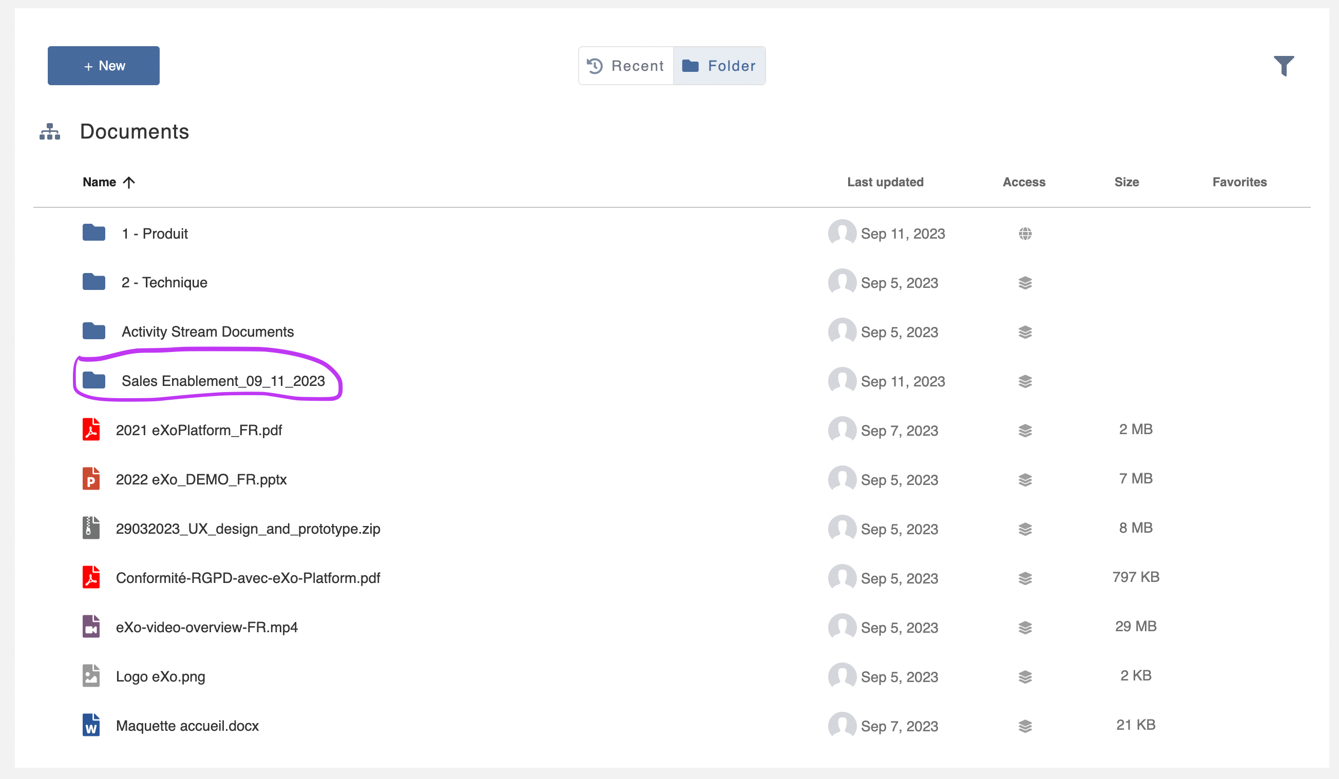1339x779 pixels.
Task: Click the zip archive file icon
Action: coord(91,528)
